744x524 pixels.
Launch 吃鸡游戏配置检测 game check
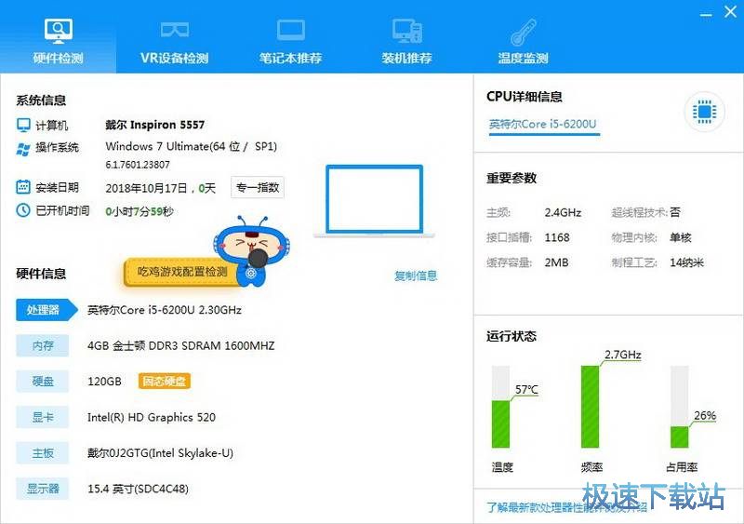pos(182,272)
